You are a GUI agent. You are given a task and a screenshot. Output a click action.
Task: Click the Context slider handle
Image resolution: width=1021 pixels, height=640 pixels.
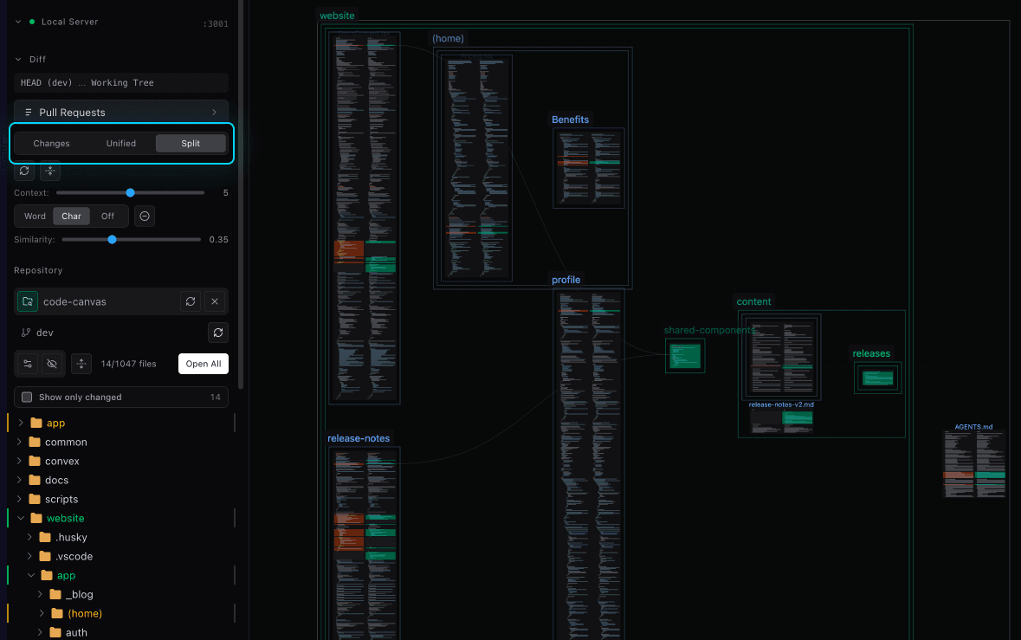point(130,193)
